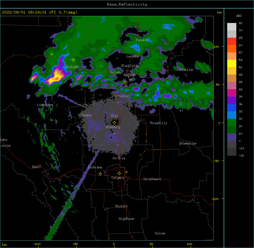
Task: Click the Blackfalds city label
Action: (x=130, y=66)
